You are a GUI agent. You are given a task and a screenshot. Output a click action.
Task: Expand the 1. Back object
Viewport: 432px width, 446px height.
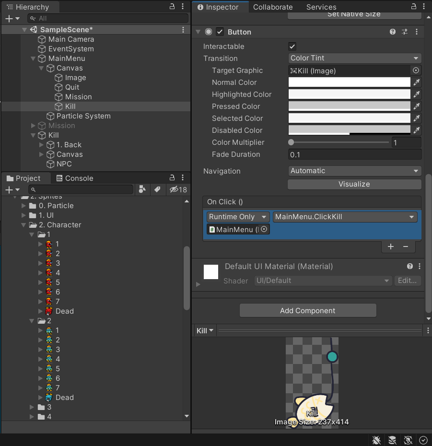point(41,145)
